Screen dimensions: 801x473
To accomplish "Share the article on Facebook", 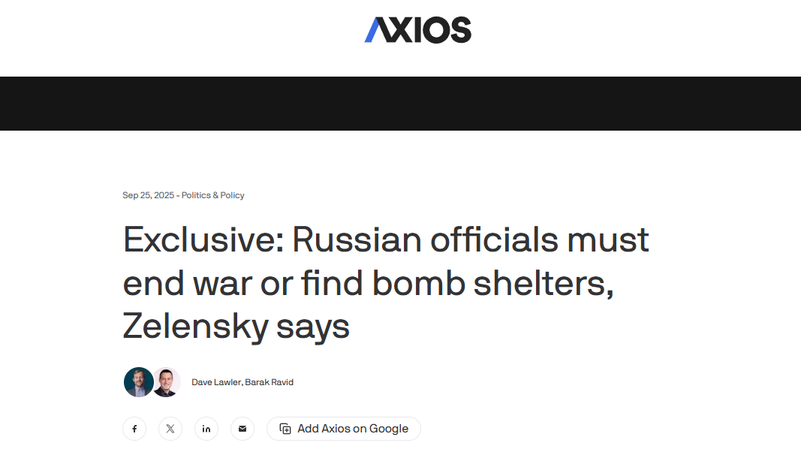I will pos(134,429).
